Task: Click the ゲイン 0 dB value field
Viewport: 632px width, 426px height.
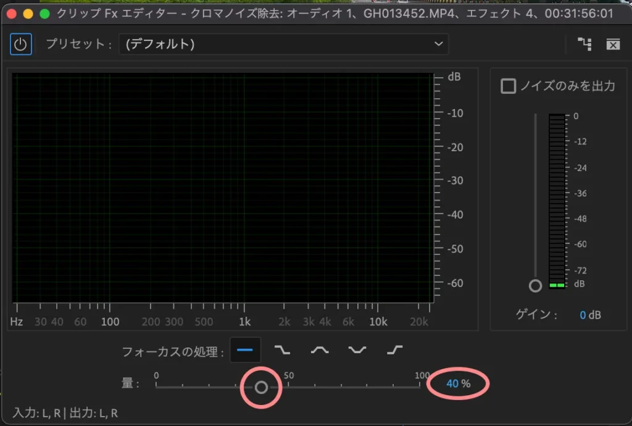Action: 582,315
